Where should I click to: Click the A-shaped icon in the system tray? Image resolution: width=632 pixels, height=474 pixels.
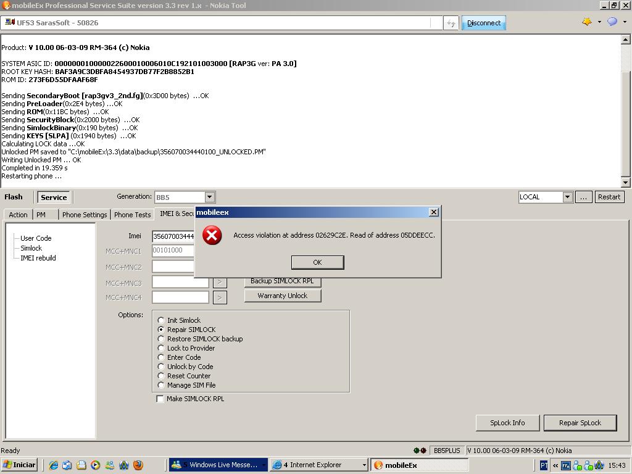[599, 465]
